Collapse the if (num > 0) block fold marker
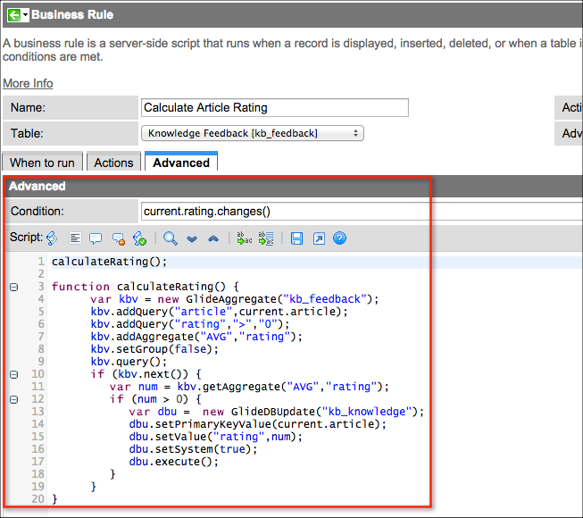The height and width of the screenshot is (518, 583). pyautogui.click(x=13, y=399)
